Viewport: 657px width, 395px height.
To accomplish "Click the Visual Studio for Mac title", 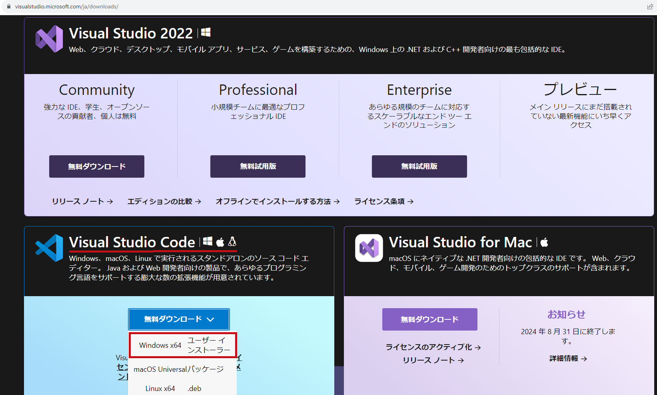I will (460, 242).
